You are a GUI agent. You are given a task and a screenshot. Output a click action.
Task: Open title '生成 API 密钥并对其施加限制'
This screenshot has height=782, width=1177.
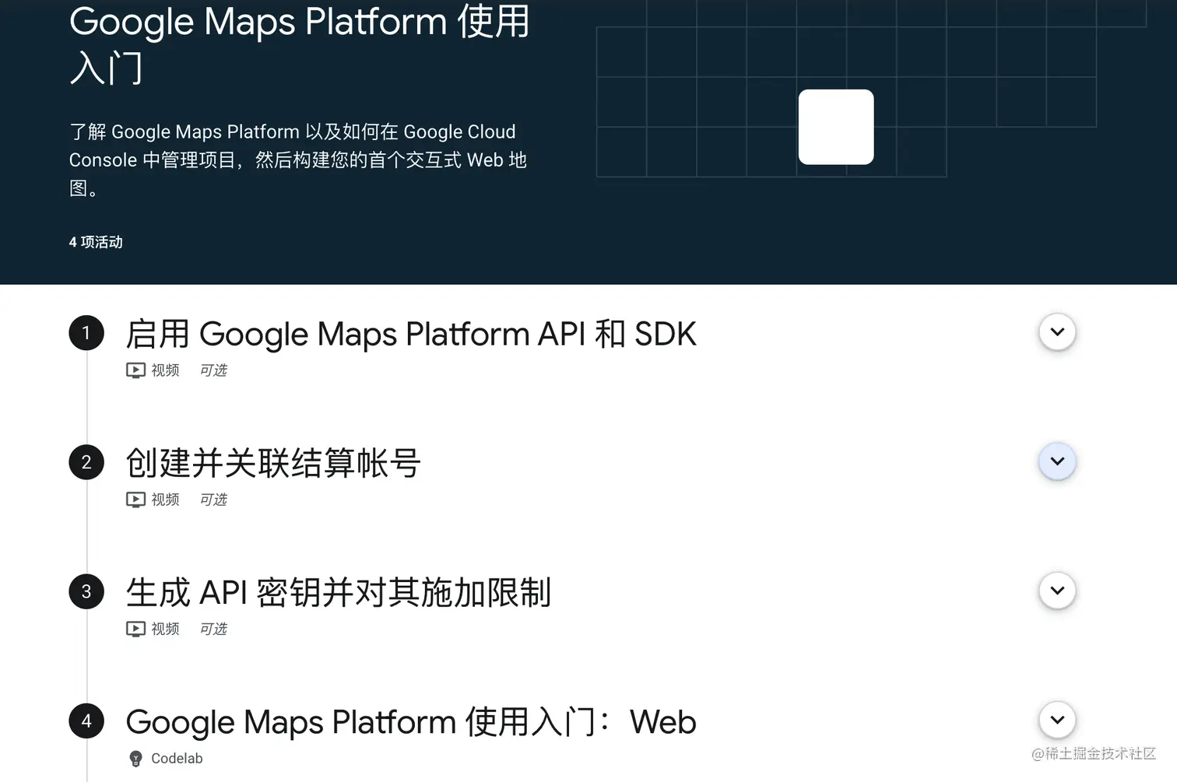click(x=339, y=592)
